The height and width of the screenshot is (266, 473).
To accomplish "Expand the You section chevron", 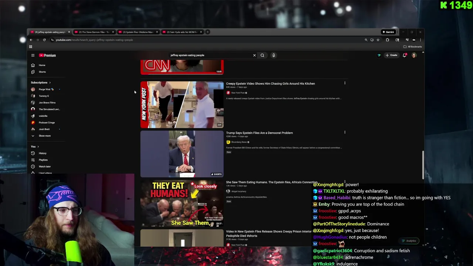I will pos(38,147).
